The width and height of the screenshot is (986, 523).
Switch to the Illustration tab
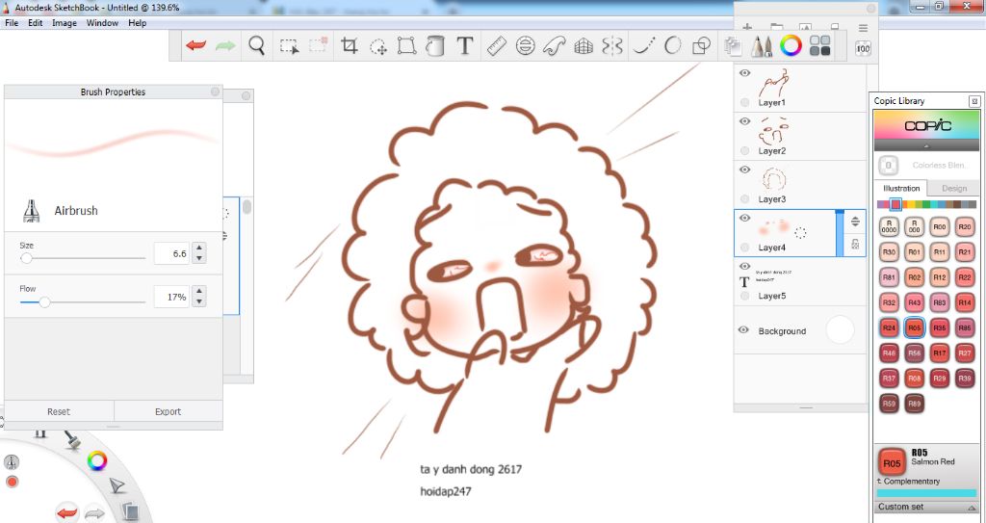[901, 188]
